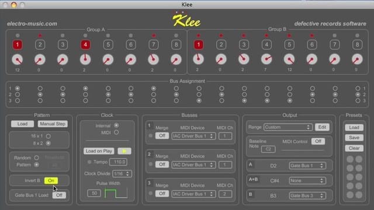Click the Tempo indicator LED

click(x=89, y=162)
